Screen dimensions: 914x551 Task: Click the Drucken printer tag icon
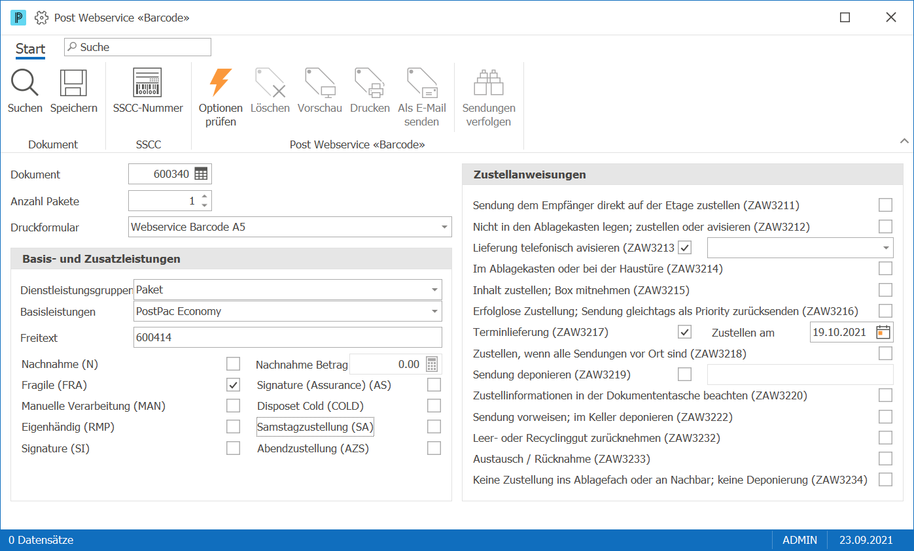(370, 83)
